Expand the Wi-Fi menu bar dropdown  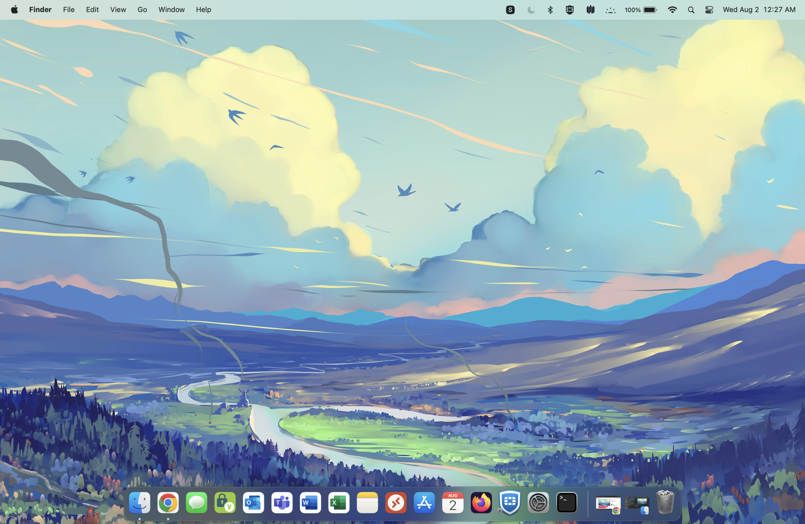click(672, 10)
